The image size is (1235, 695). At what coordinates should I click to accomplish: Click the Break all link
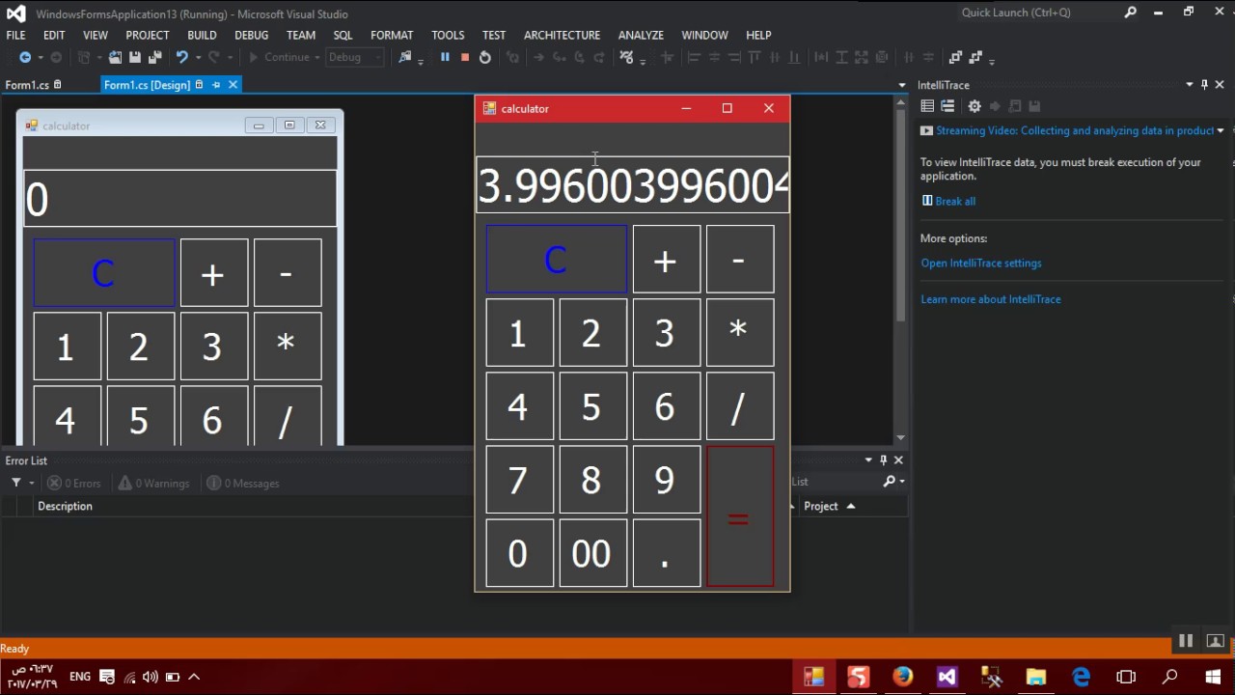pos(955,201)
